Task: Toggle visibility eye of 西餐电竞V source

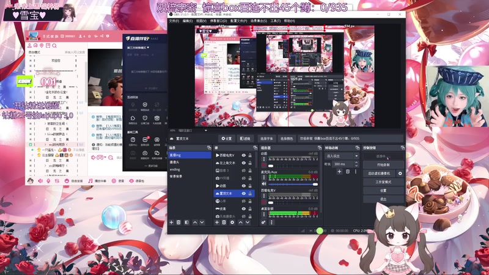Action: point(243,155)
